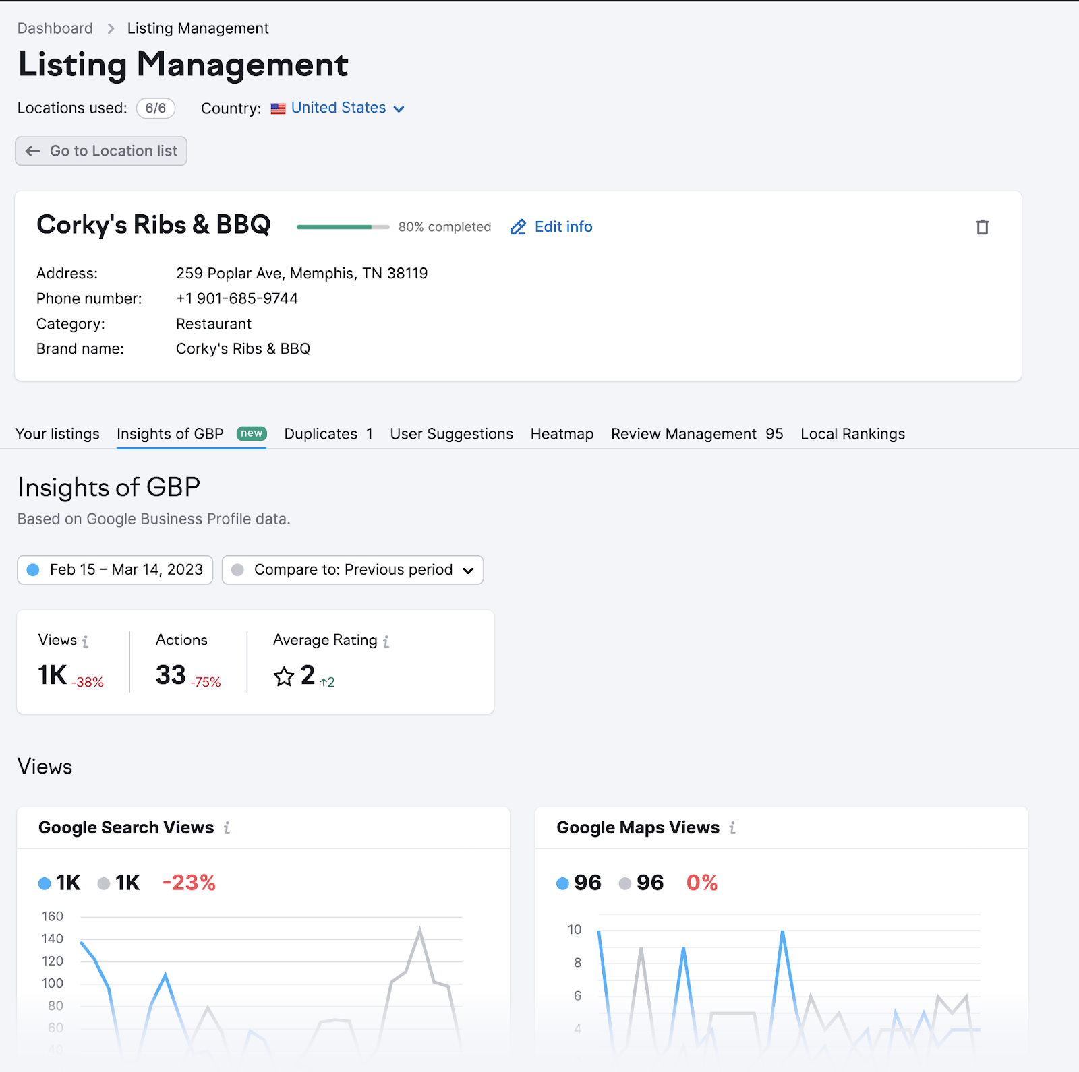Screen dimensions: 1079x1072
Task: Click the Dashboard breadcrumb link
Action: [55, 28]
